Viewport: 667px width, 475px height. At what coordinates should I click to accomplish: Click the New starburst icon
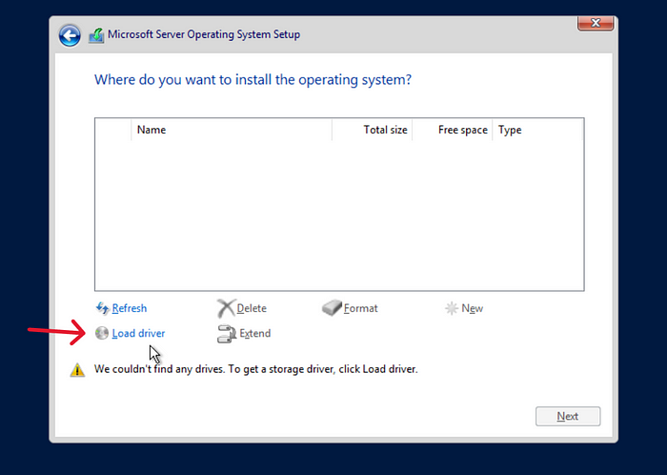[x=451, y=308]
